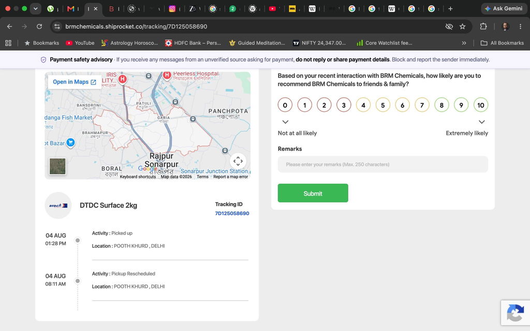Open the Astrology Horoscope bookmark
Image resolution: width=530 pixels, height=331 pixels.
click(x=130, y=43)
